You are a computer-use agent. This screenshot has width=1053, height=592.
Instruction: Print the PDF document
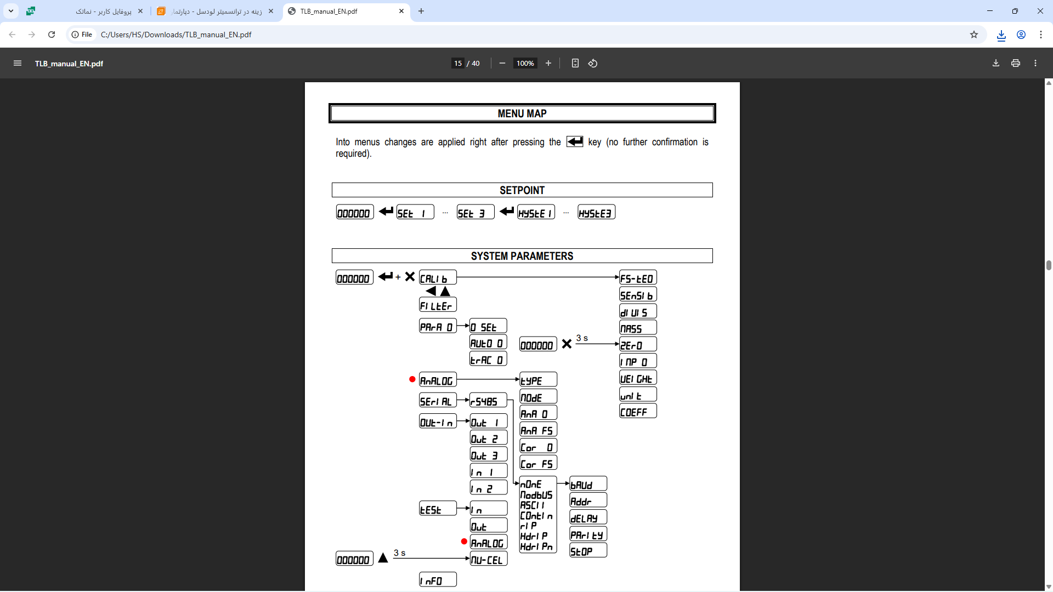click(x=1015, y=64)
